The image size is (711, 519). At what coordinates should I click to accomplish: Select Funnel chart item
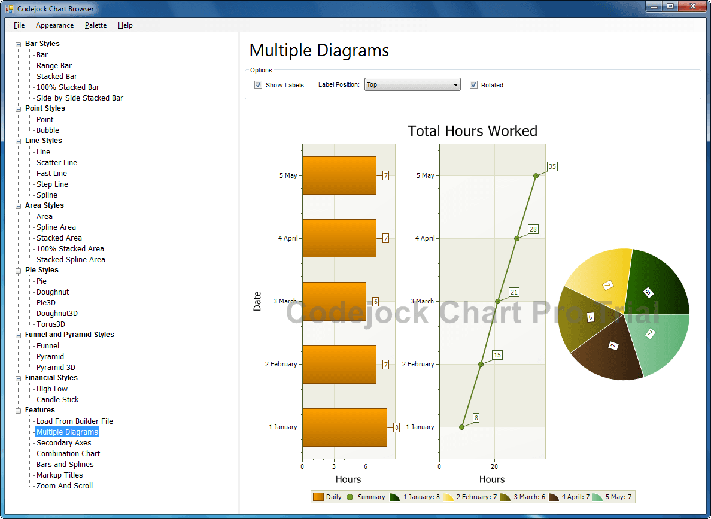tap(48, 345)
